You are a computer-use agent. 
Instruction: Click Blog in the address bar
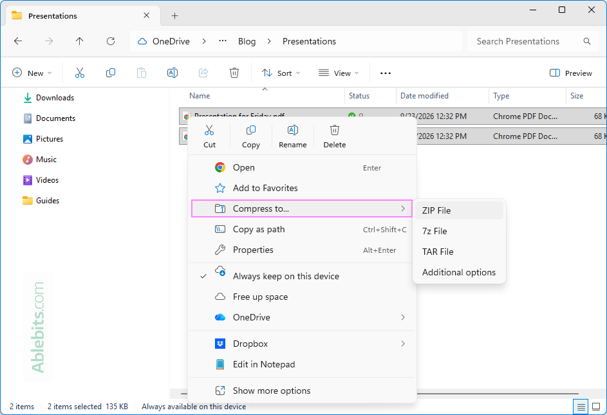[x=247, y=41]
